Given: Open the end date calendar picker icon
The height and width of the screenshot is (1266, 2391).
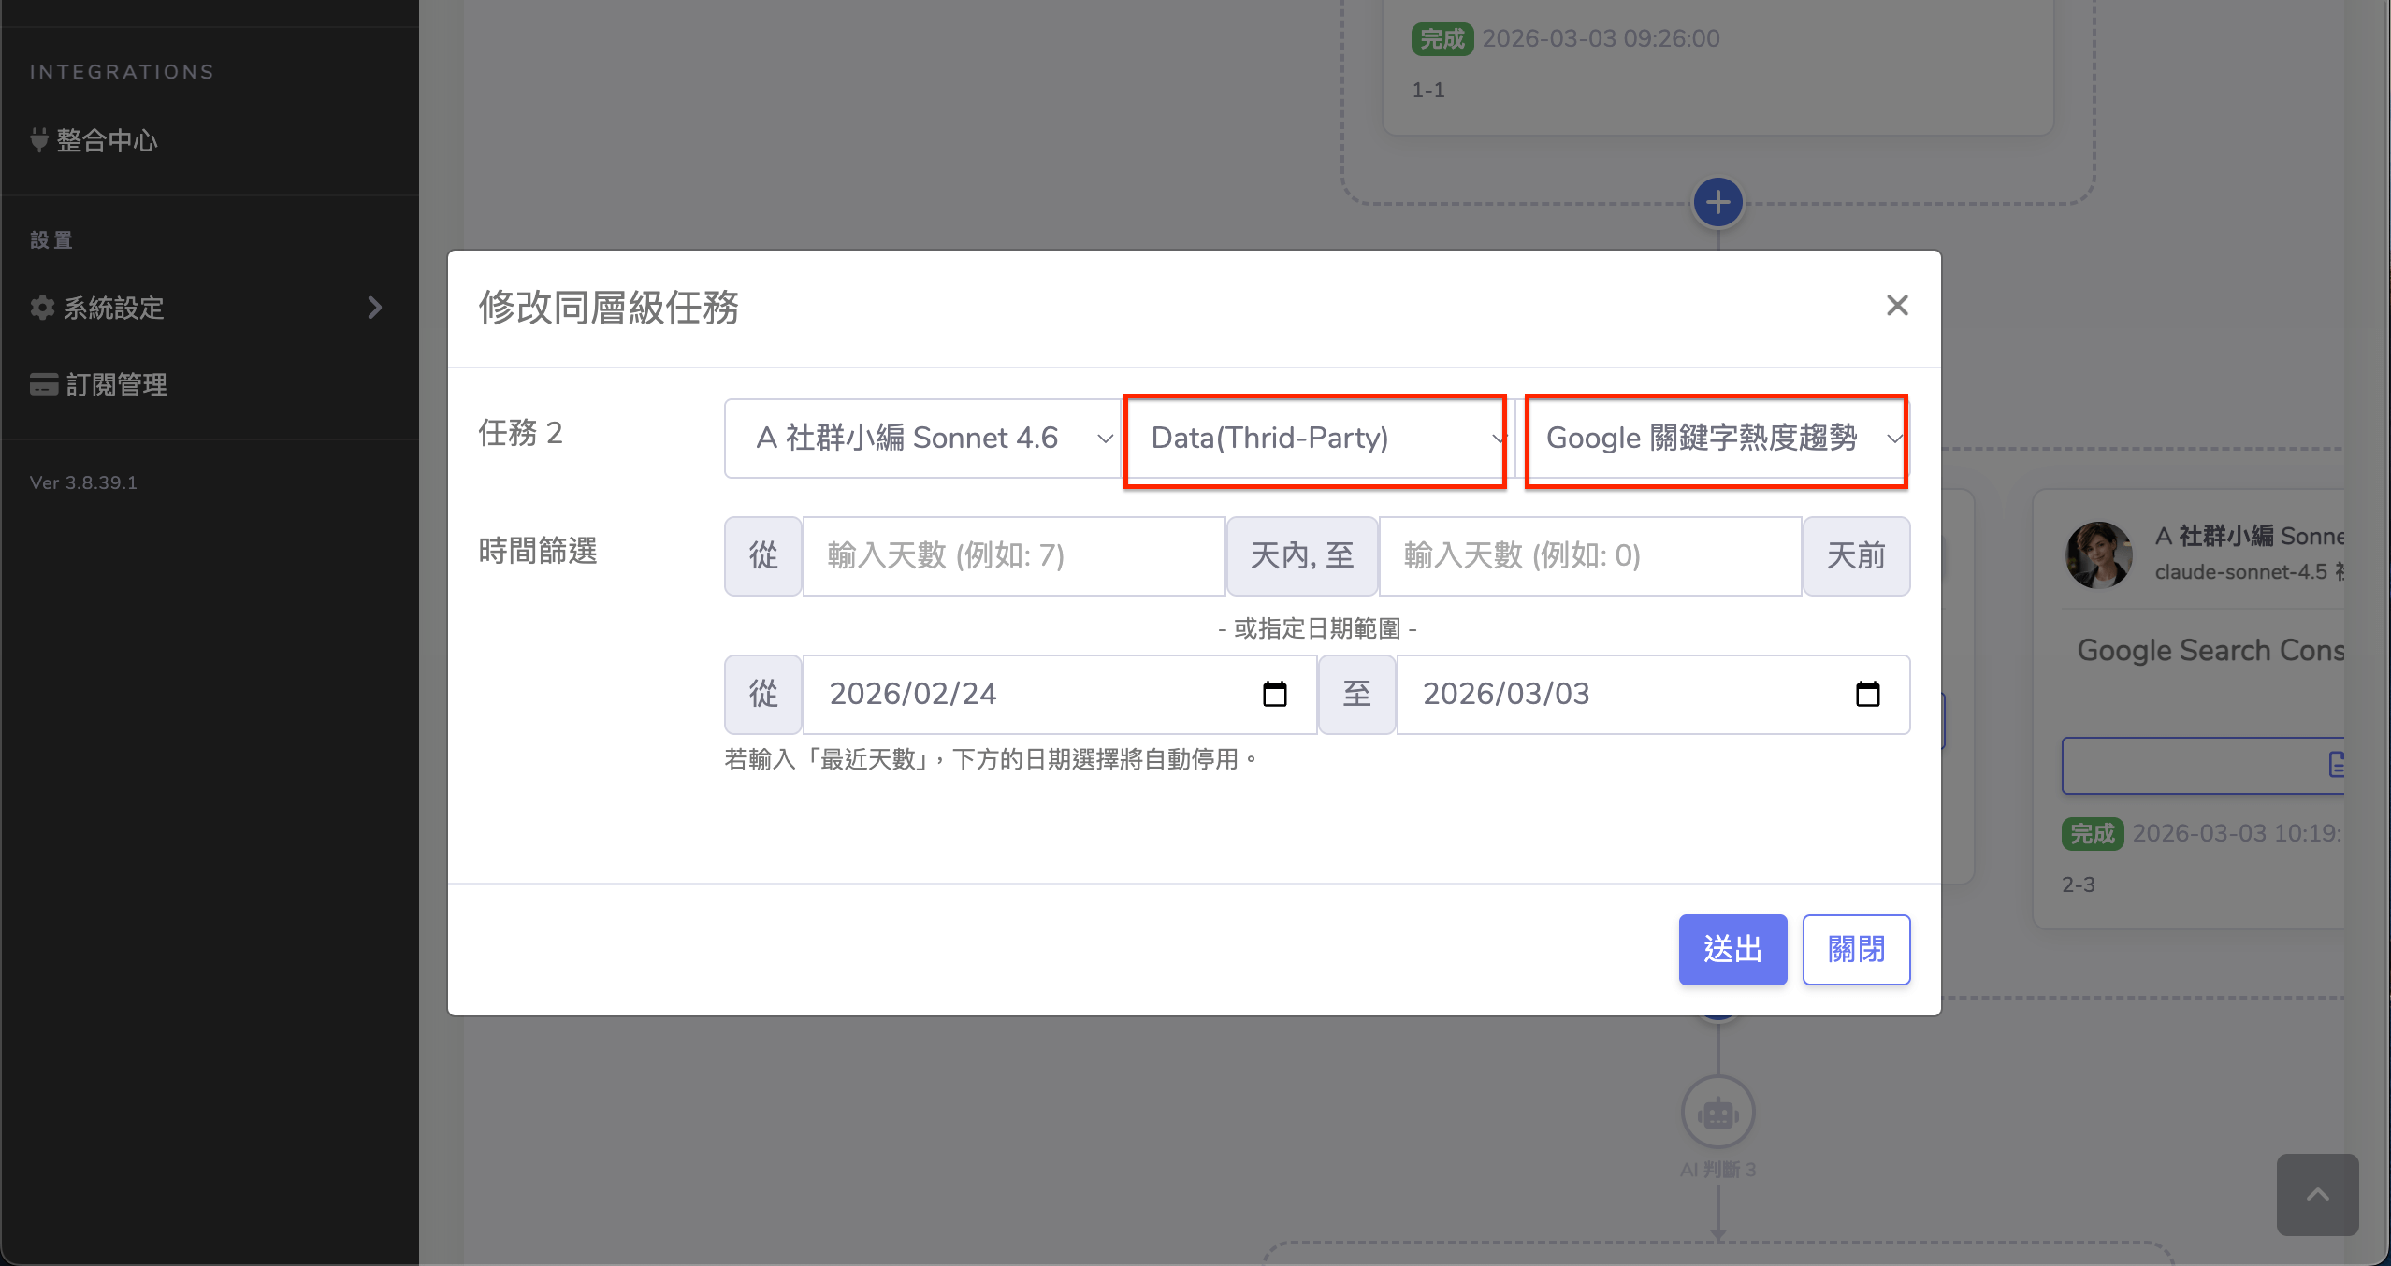Looking at the screenshot, I should [x=1867, y=694].
